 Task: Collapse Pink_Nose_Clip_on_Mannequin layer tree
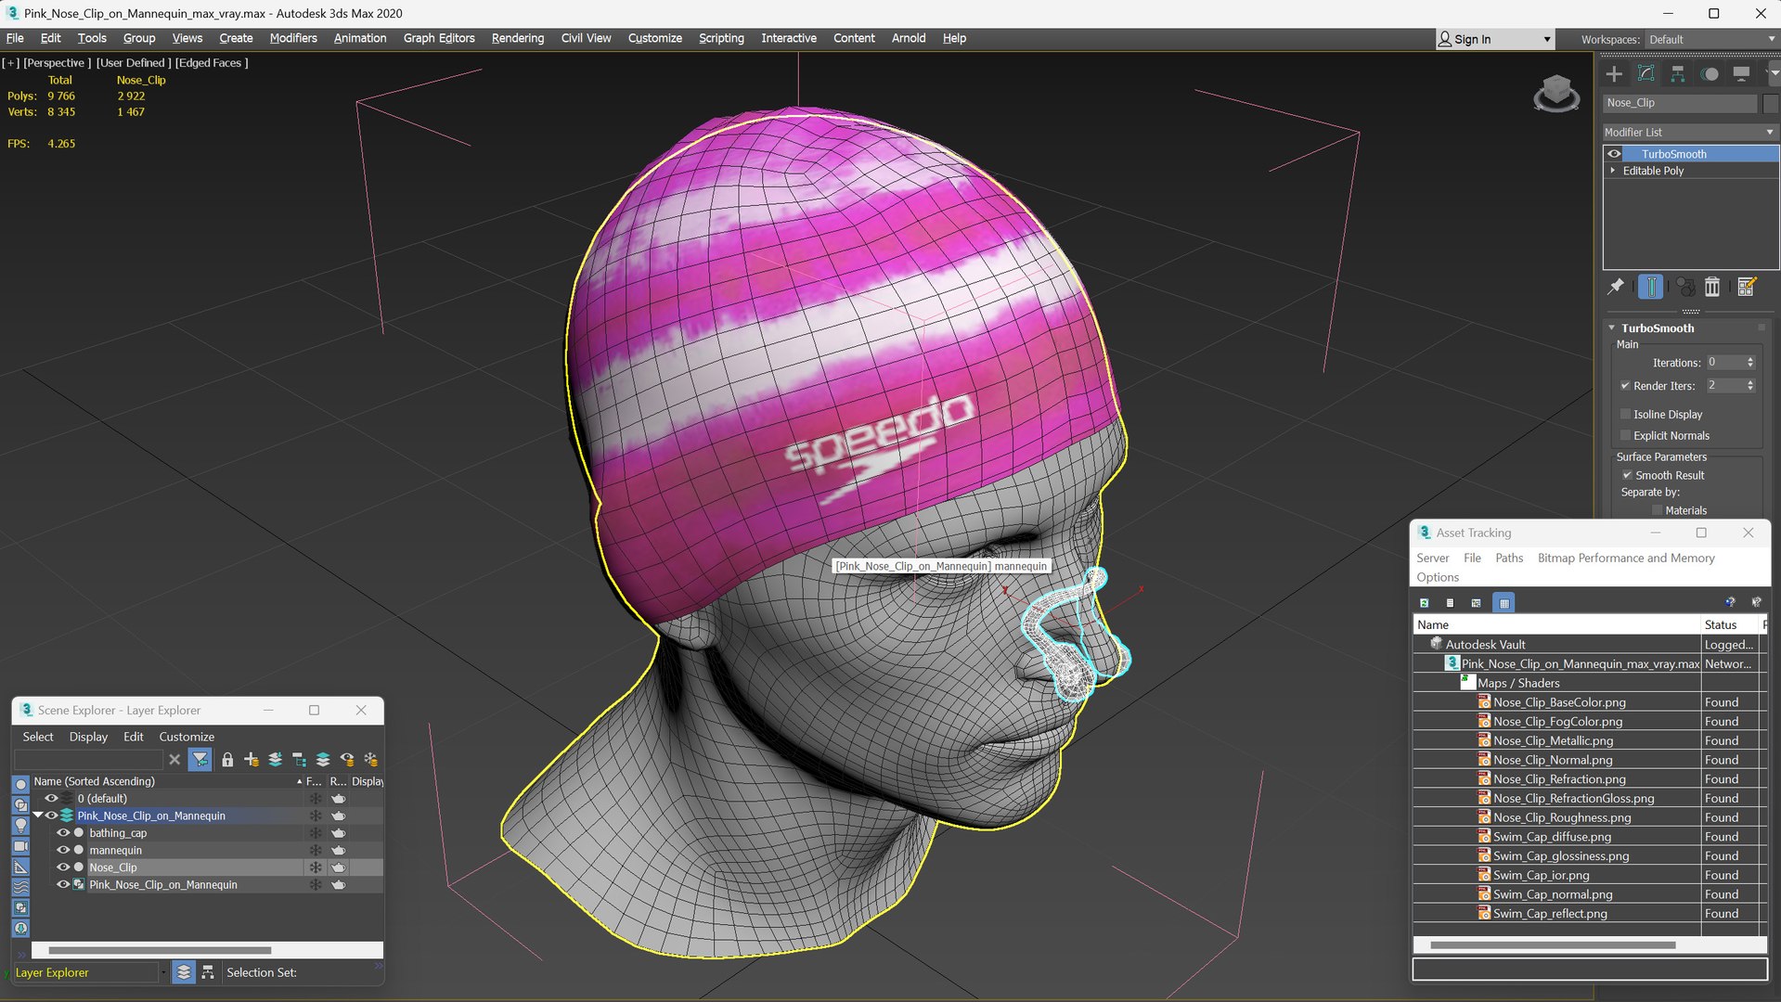pyautogui.click(x=38, y=816)
